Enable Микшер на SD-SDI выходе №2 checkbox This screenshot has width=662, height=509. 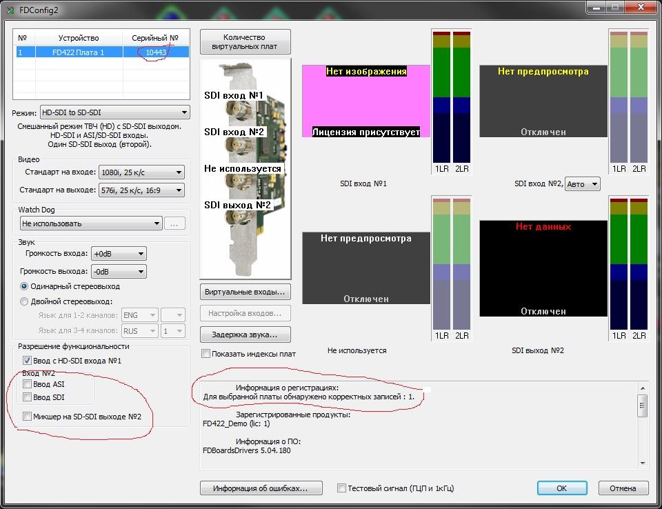[x=27, y=417]
